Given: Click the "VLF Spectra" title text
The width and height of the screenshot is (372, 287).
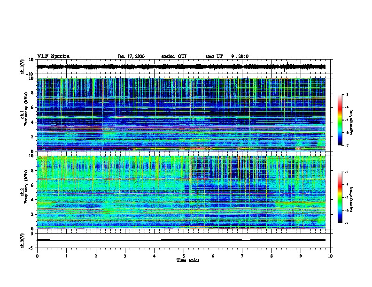Looking at the screenshot, I should (53, 56).
